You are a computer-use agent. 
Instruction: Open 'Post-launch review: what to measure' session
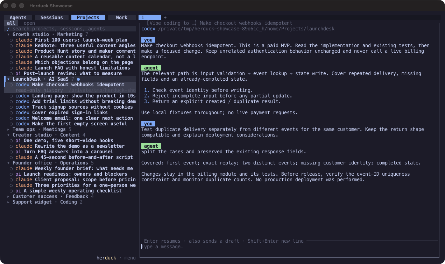coord(70,73)
